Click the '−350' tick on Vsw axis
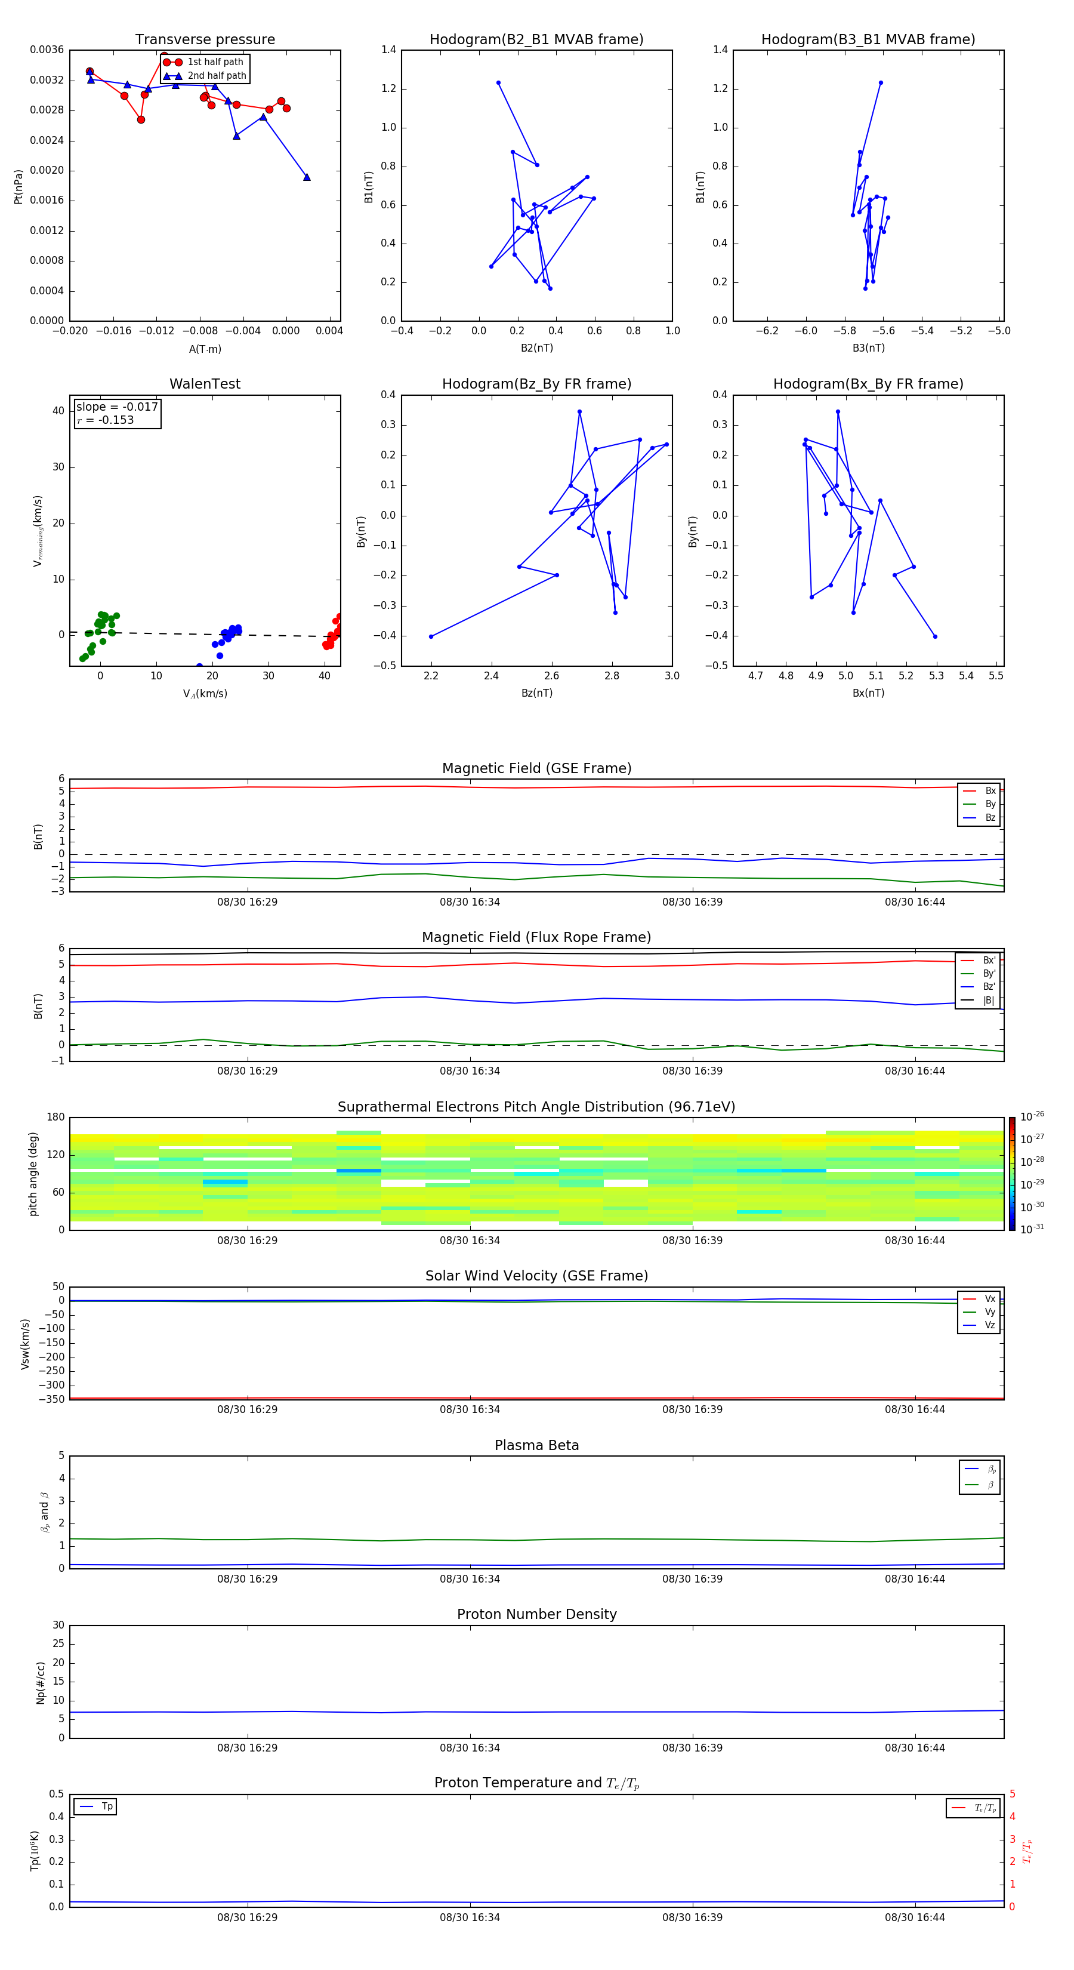 coord(51,1399)
